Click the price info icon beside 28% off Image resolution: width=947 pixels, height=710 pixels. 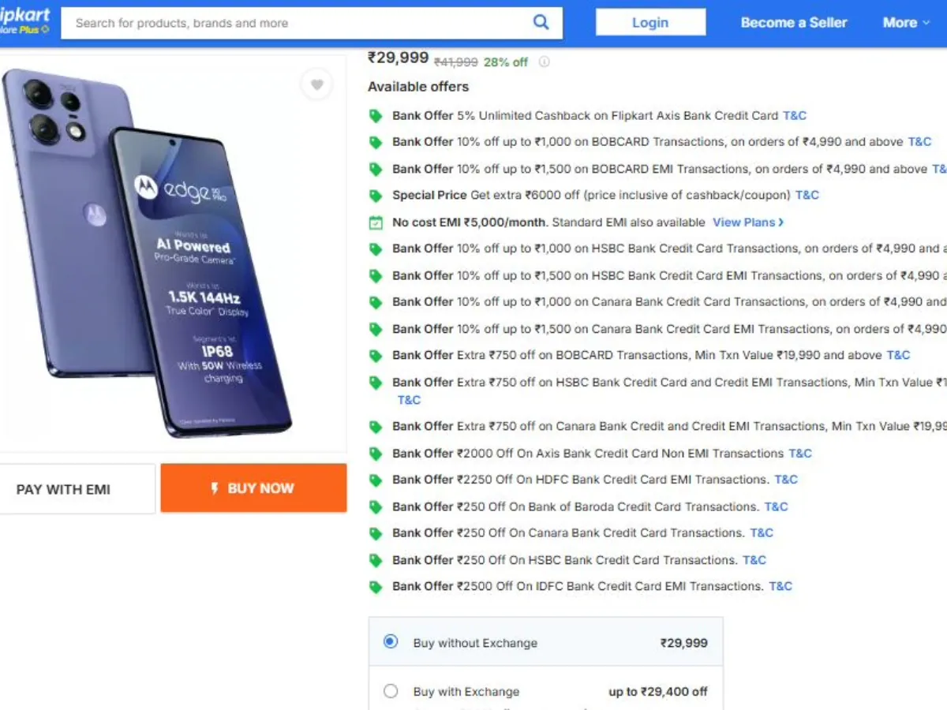(x=544, y=62)
